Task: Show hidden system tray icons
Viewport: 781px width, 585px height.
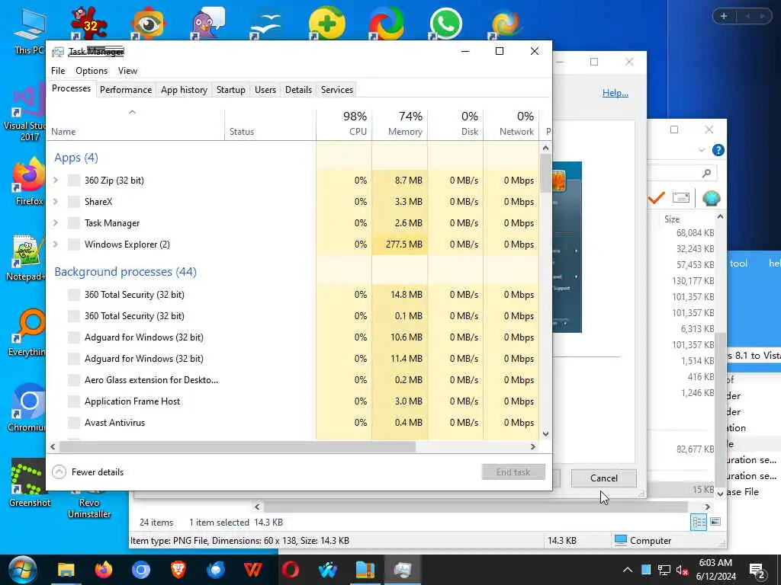Action: coord(628,570)
